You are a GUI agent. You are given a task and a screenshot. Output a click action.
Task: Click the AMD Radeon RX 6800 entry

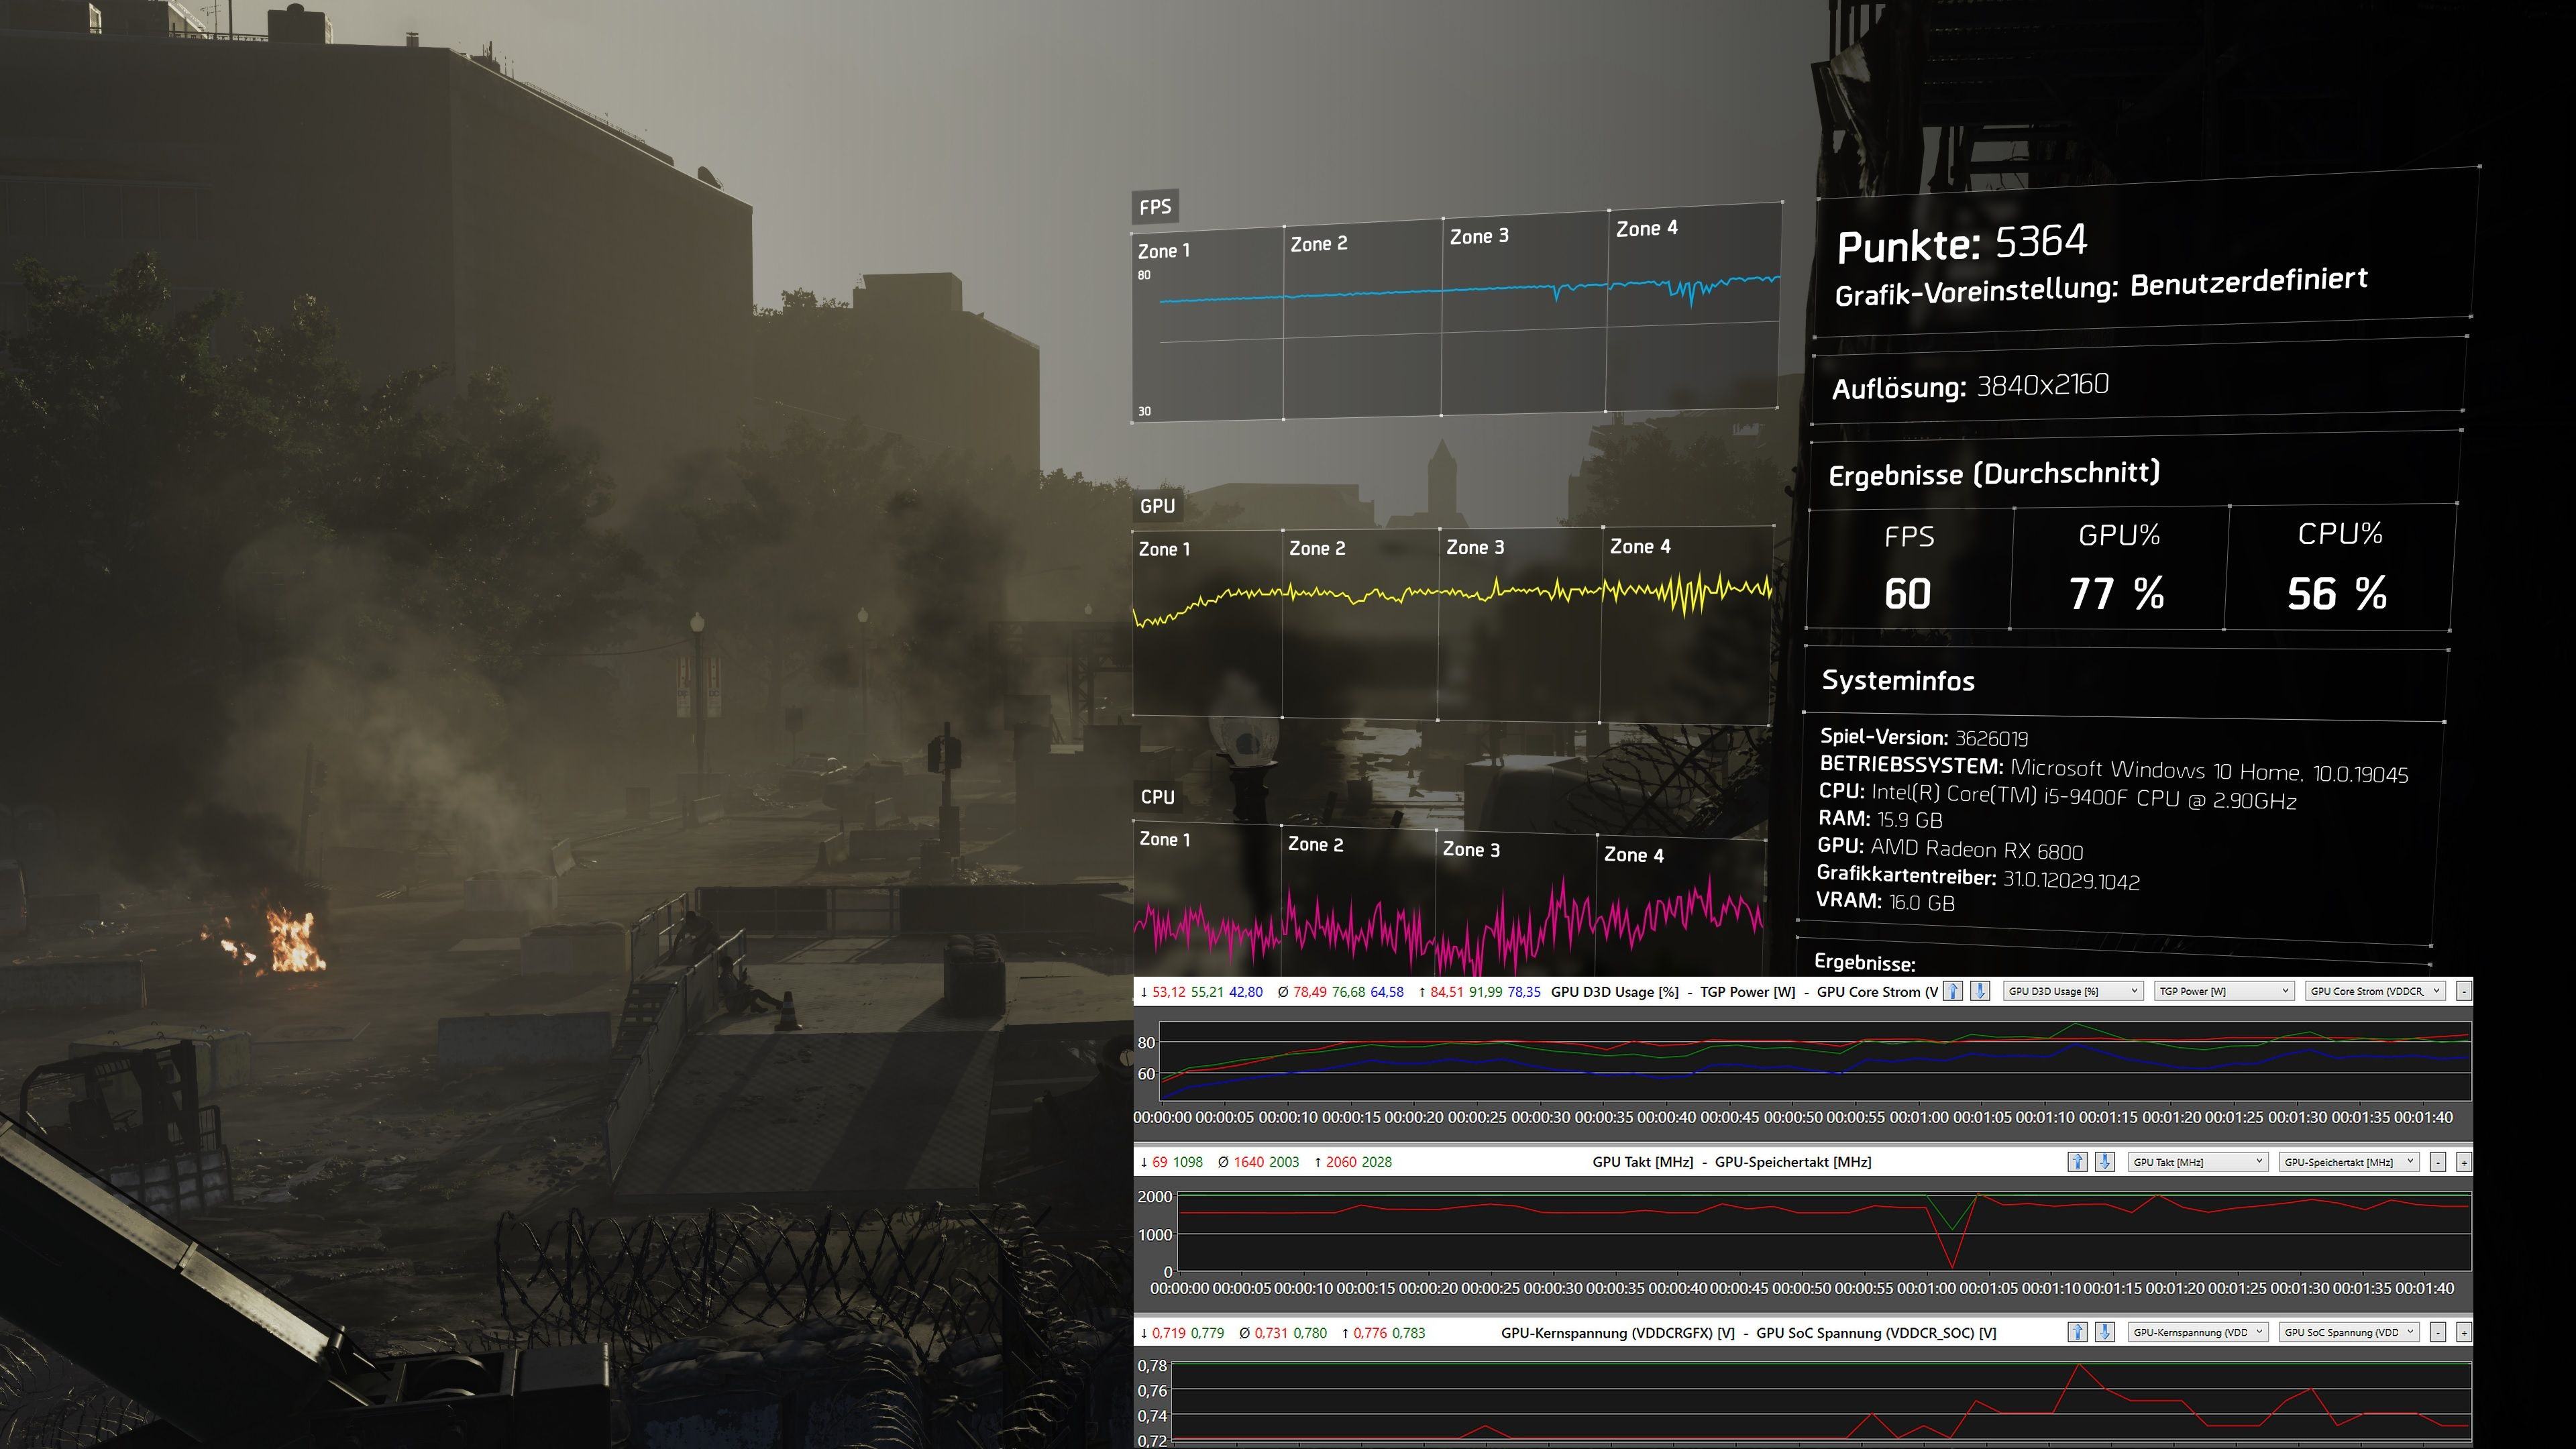(x=1977, y=850)
